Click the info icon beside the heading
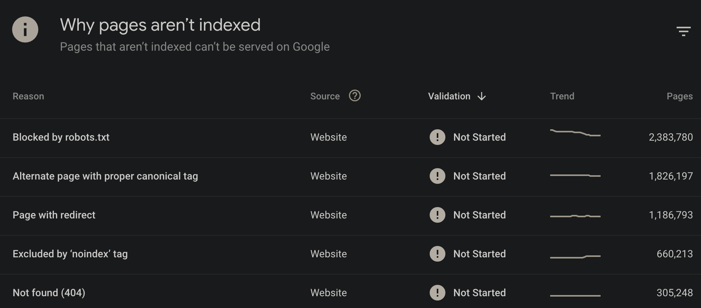The width and height of the screenshot is (701, 308). [x=25, y=29]
